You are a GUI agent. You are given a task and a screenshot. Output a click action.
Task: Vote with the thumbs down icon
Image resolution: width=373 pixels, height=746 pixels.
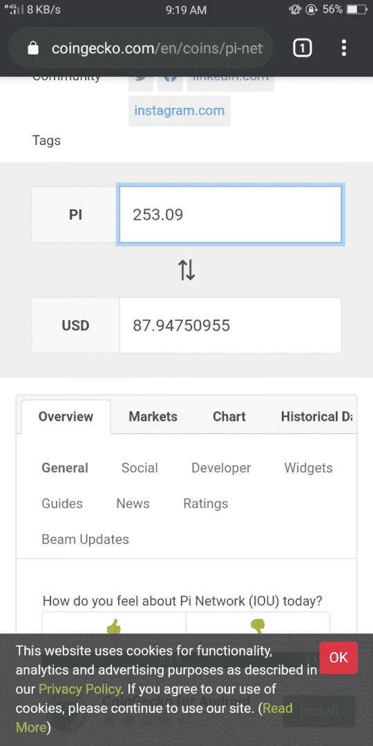[x=258, y=626]
